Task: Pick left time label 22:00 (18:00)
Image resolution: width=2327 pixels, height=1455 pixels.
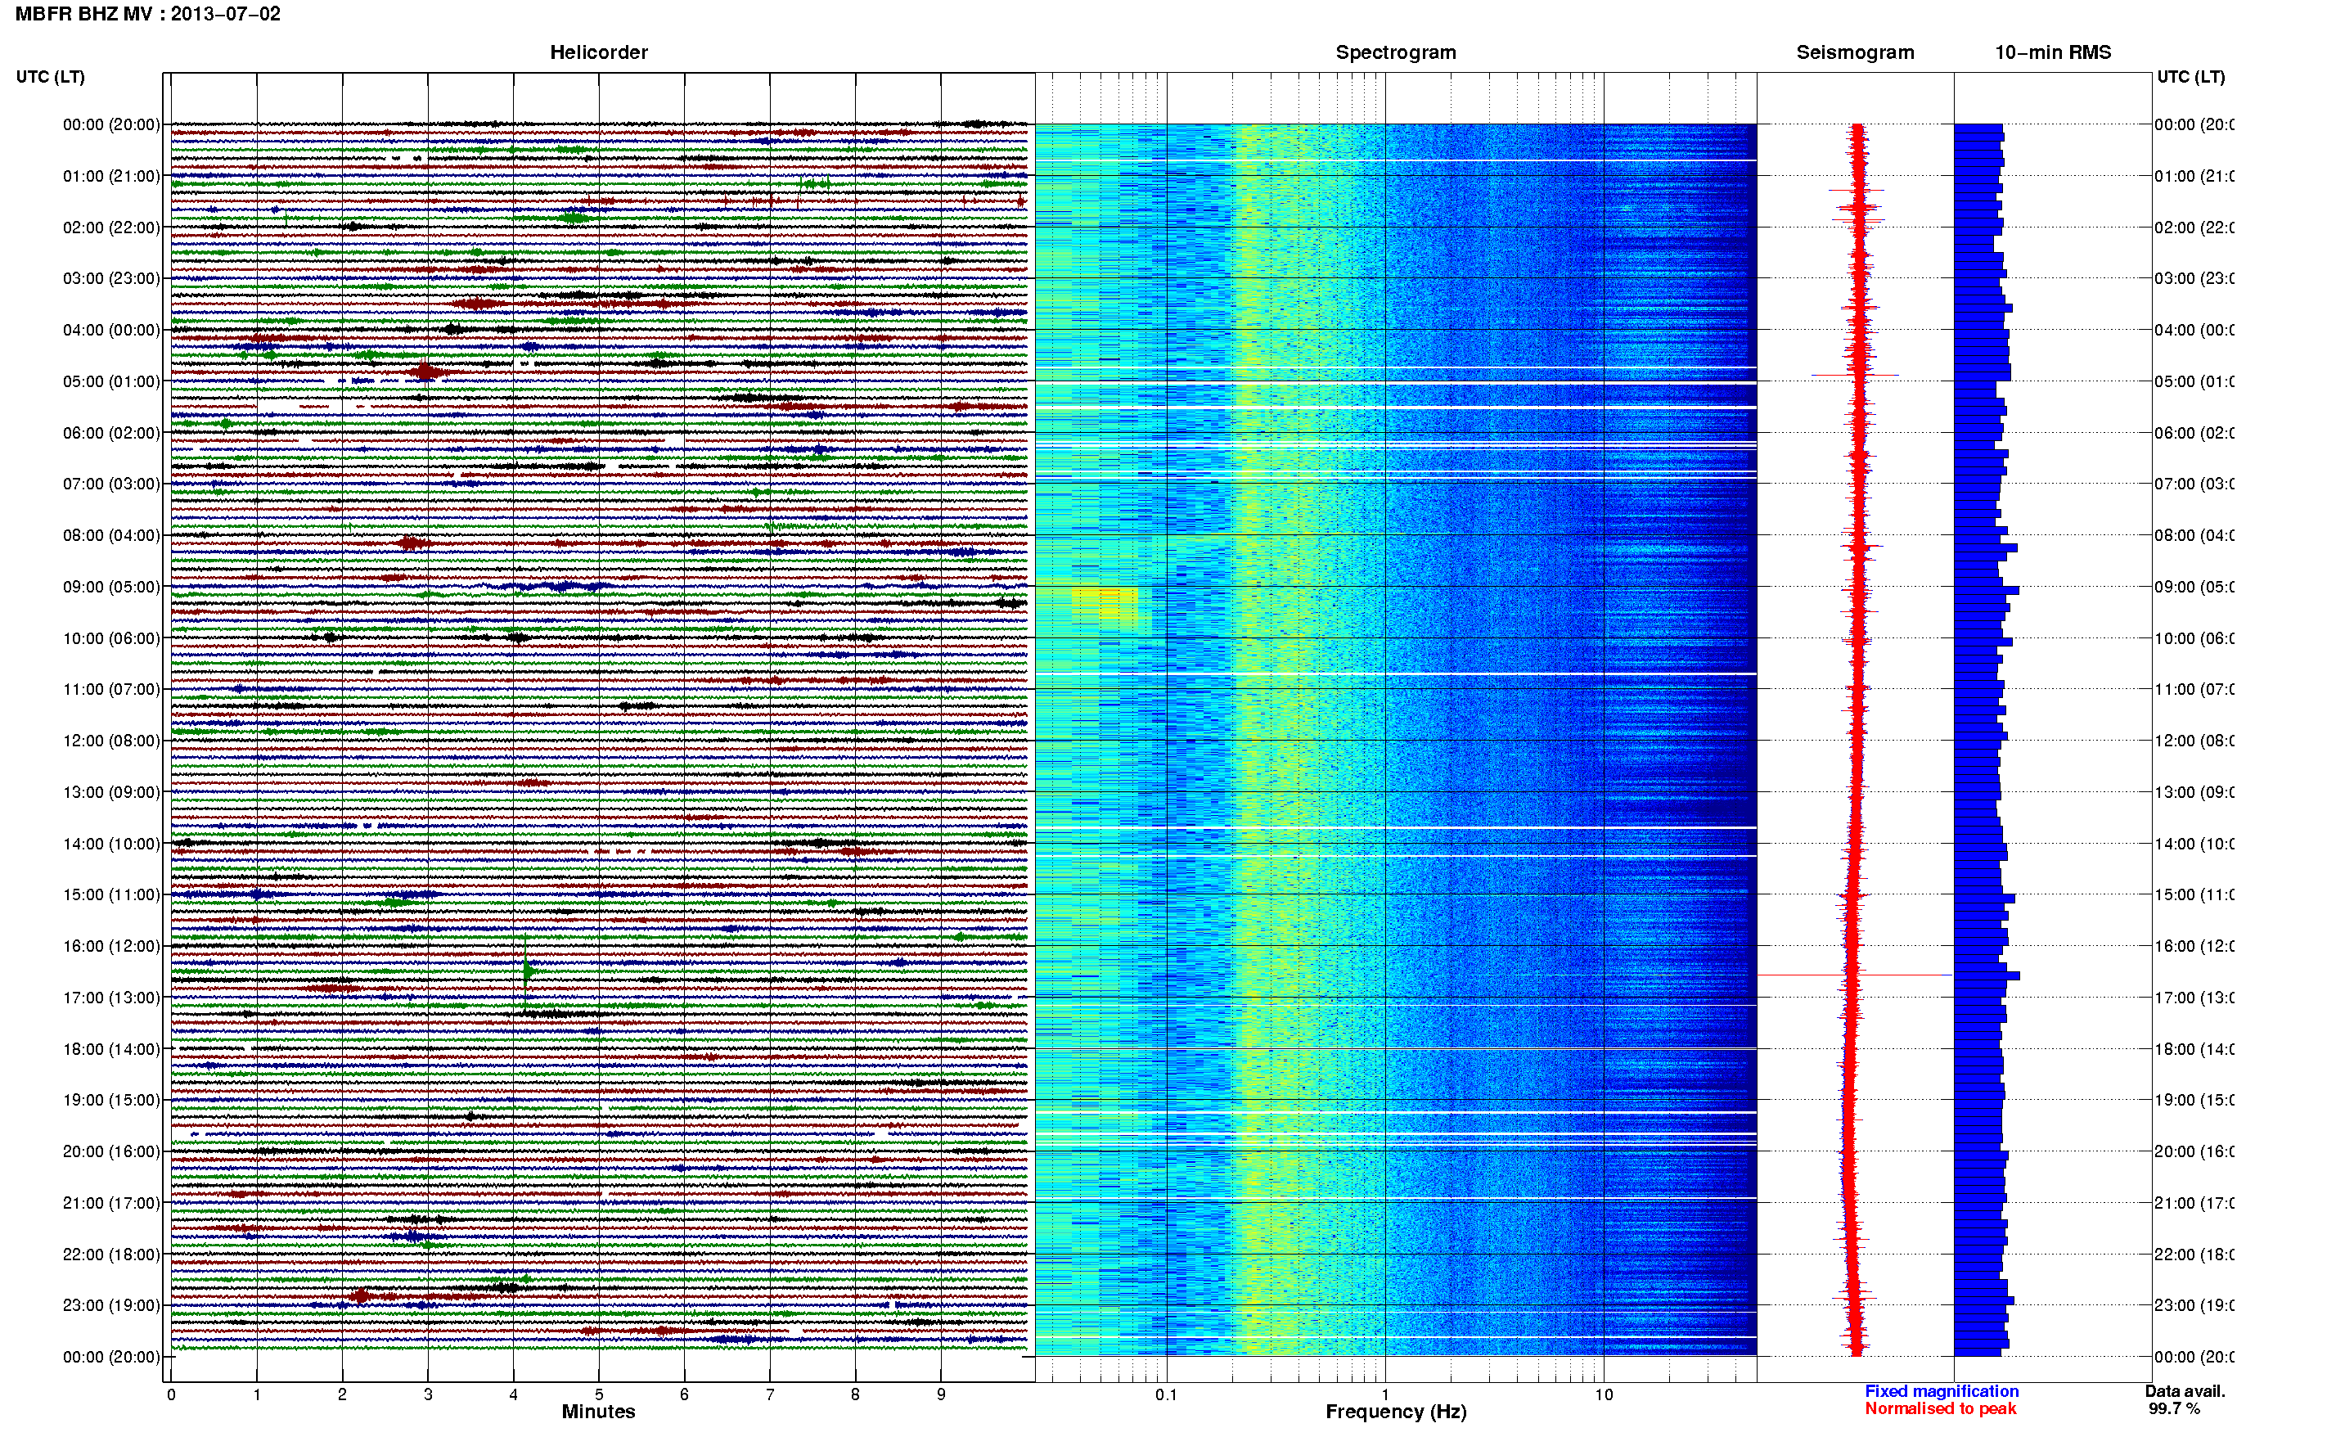Action: [111, 1255]
